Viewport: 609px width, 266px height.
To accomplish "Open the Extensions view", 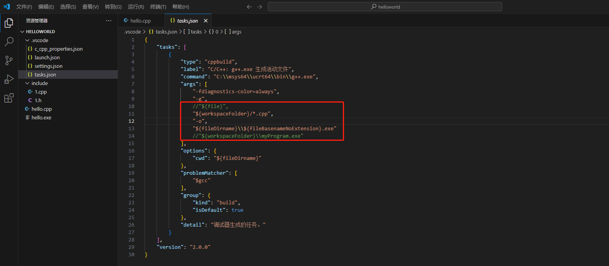I will [9, 98].
